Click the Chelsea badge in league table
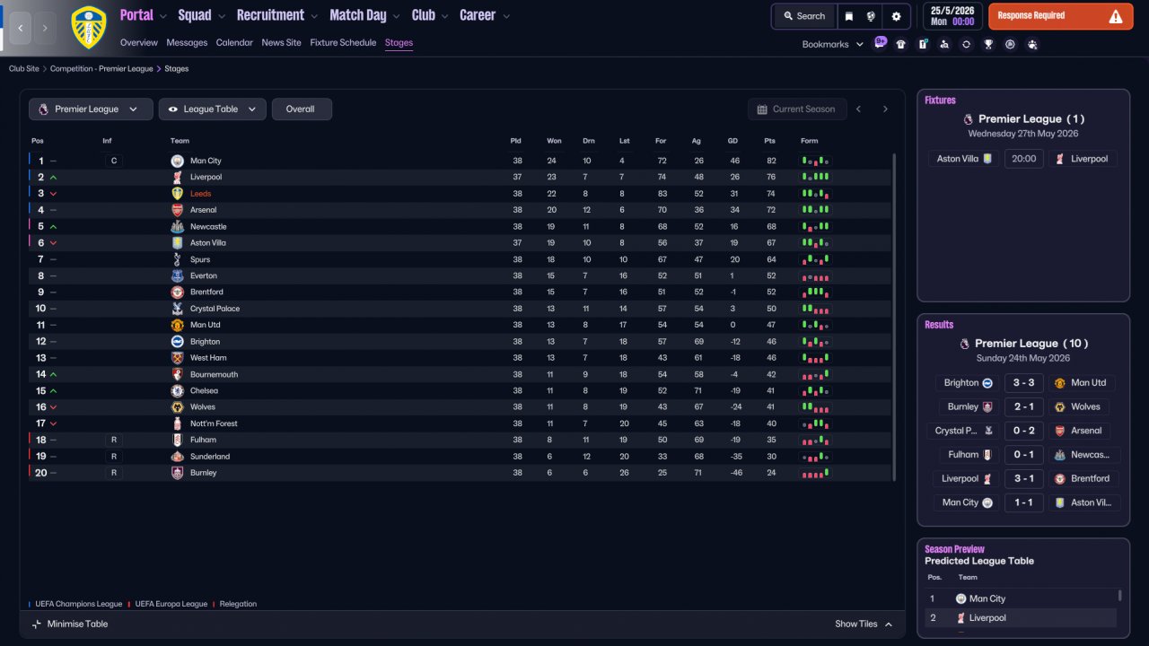The width and height of the screenshot is (1149, 646). 177,391
